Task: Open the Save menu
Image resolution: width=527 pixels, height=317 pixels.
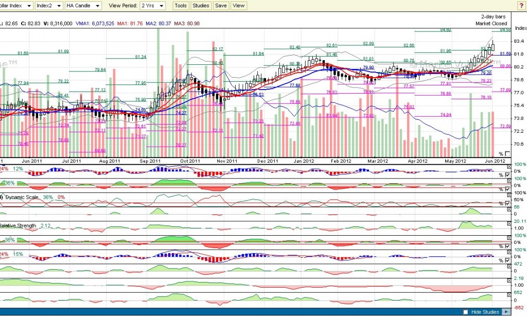Action: (221, 6)
